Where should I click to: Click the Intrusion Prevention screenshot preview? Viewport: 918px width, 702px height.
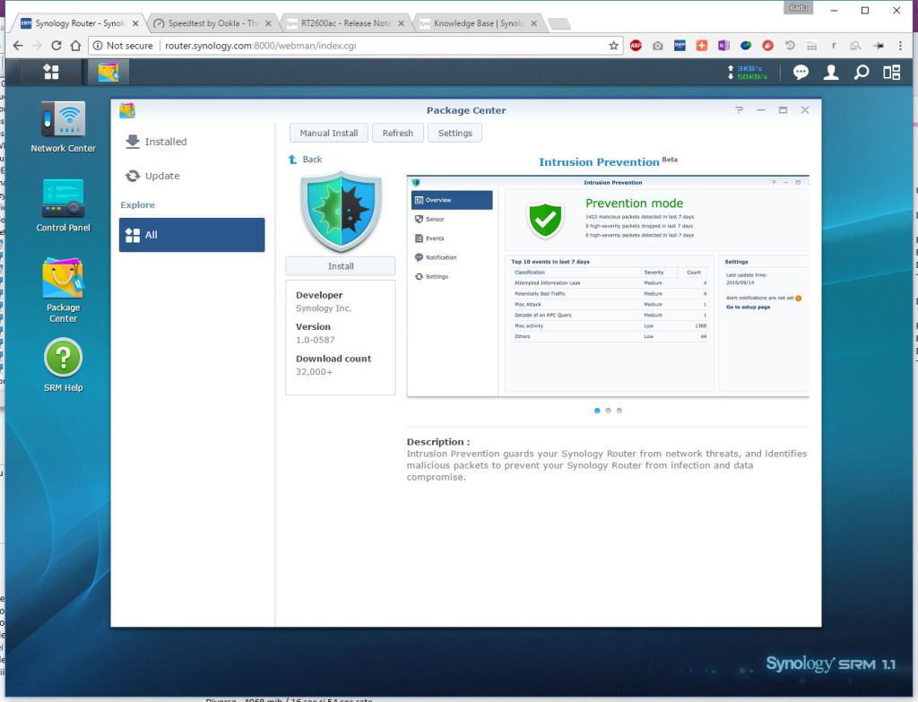(x=608, y=285)
